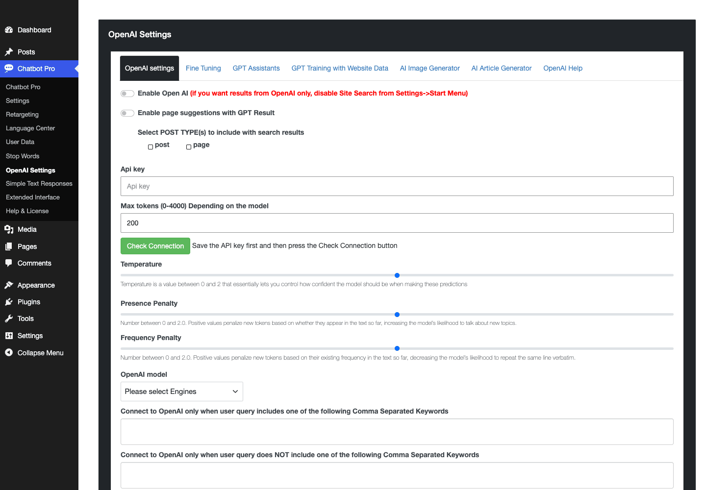Open Chatbot Pro submenu item
Screen dimensions: 706x490
[23, 87]
